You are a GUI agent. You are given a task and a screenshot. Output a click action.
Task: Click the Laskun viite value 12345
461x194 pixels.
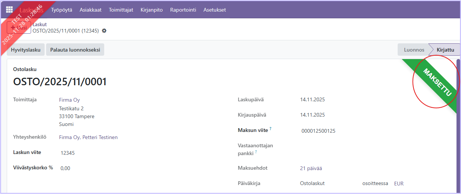pyautogui.click(x=67, y=153)
